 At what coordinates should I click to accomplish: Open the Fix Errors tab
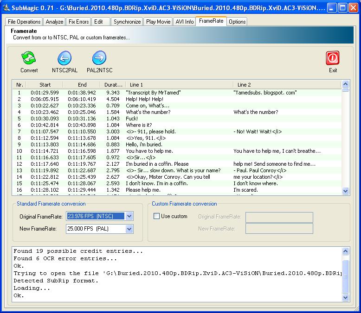78,22
